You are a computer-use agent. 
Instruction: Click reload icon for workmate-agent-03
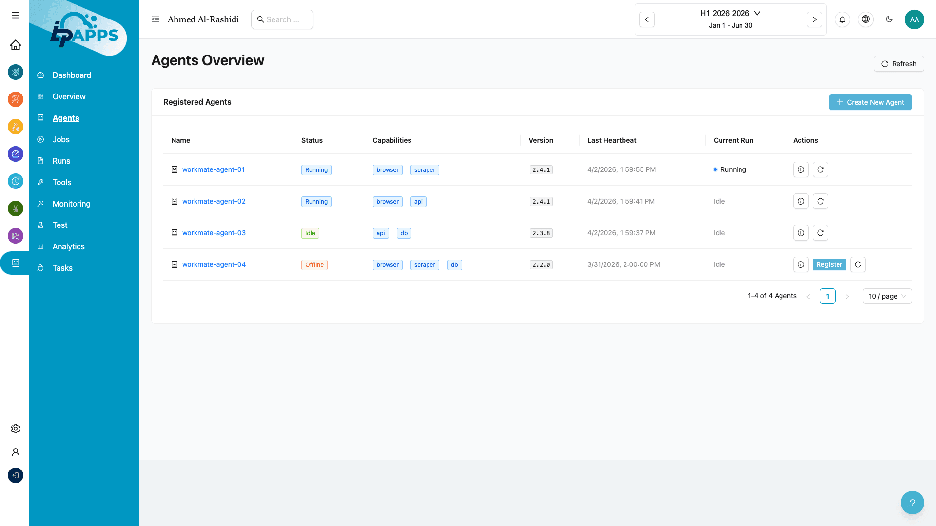pos(820,233)
